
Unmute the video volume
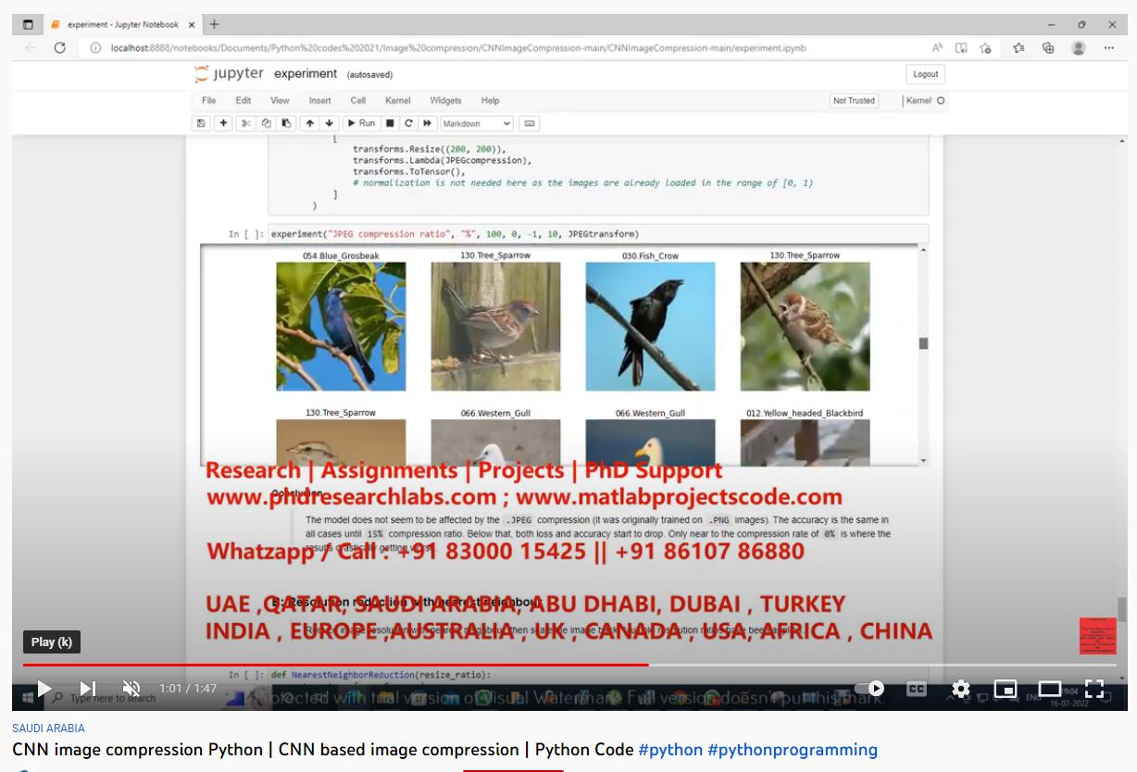click(x=131, y=689)
